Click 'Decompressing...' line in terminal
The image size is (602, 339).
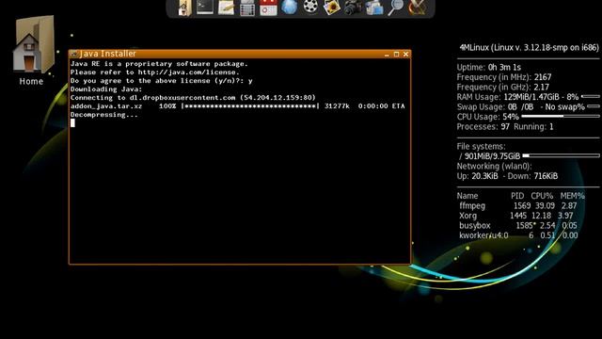point(104,115)
